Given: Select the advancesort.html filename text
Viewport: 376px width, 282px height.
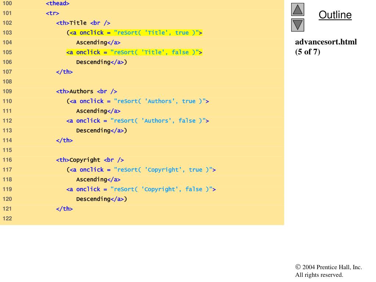Looking at the screenshot, I should click(x=326, y=42).
